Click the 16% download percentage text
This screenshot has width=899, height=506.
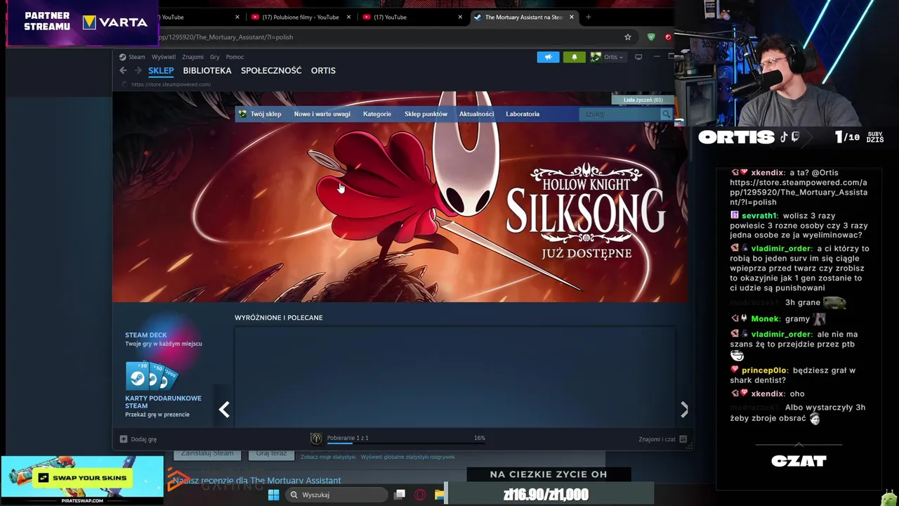coord(480,438)
